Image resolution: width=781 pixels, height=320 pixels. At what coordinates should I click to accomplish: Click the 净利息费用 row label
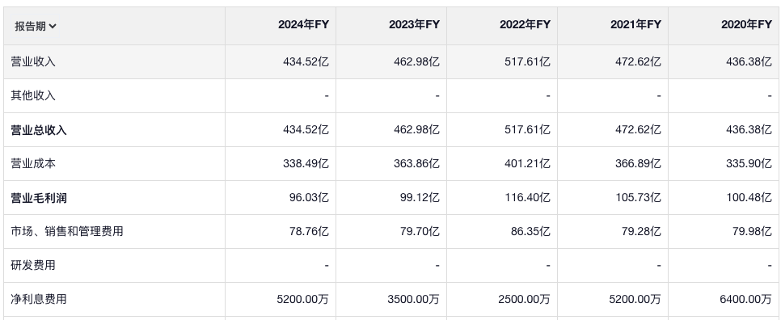[39, 299]
